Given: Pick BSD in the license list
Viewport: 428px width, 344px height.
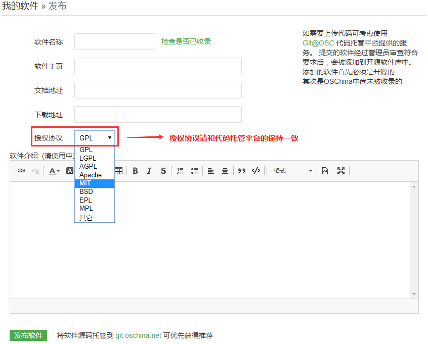Looking at the screenshot, I should pyautogui.click(x=95, y=191).
